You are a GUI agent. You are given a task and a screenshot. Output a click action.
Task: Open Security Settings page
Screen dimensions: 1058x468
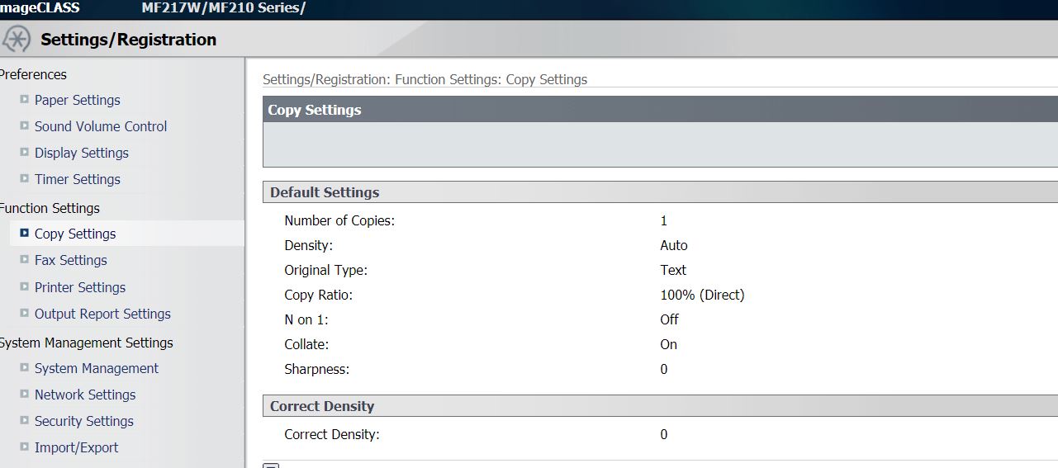(83, 421)
